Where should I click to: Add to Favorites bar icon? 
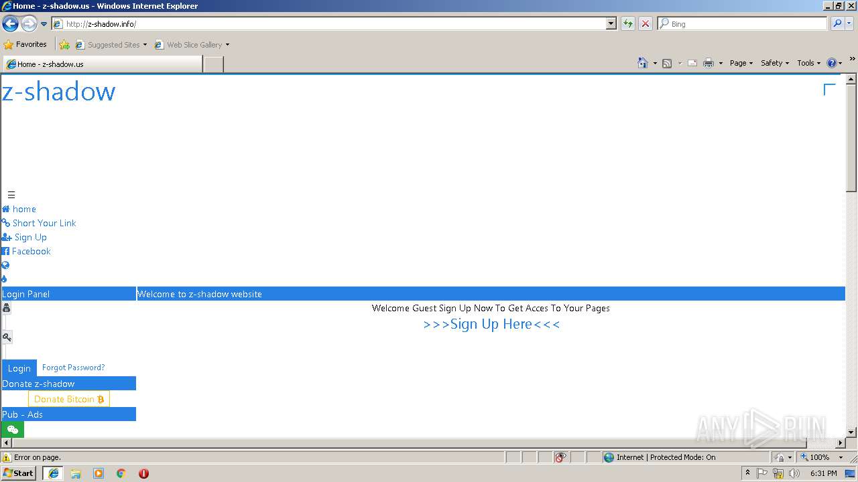click(64, 45)
